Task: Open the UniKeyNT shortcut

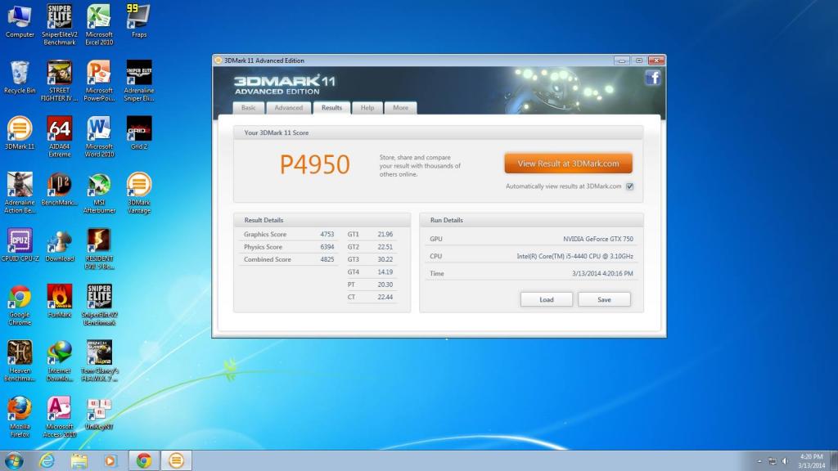Action: [99, 414]
